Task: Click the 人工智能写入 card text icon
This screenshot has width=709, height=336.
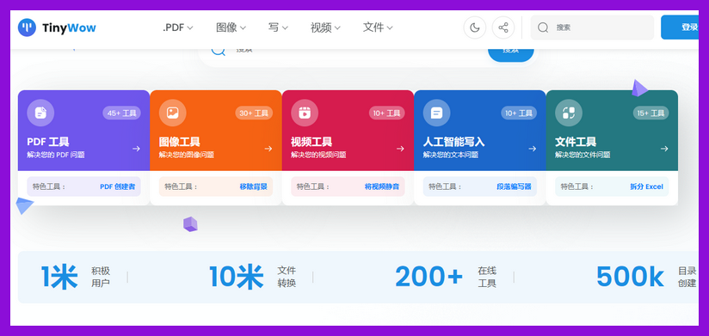Action: click(437, 113)
